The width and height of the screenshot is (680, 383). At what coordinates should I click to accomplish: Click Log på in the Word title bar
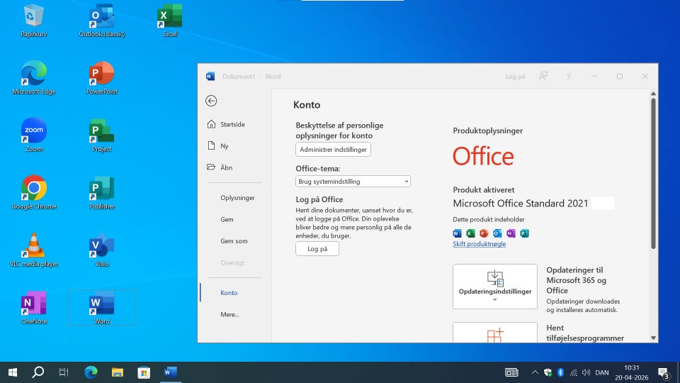[515, 77]
